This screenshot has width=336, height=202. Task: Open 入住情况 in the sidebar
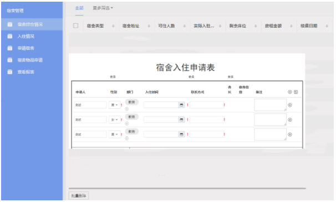tap(32, 36)
